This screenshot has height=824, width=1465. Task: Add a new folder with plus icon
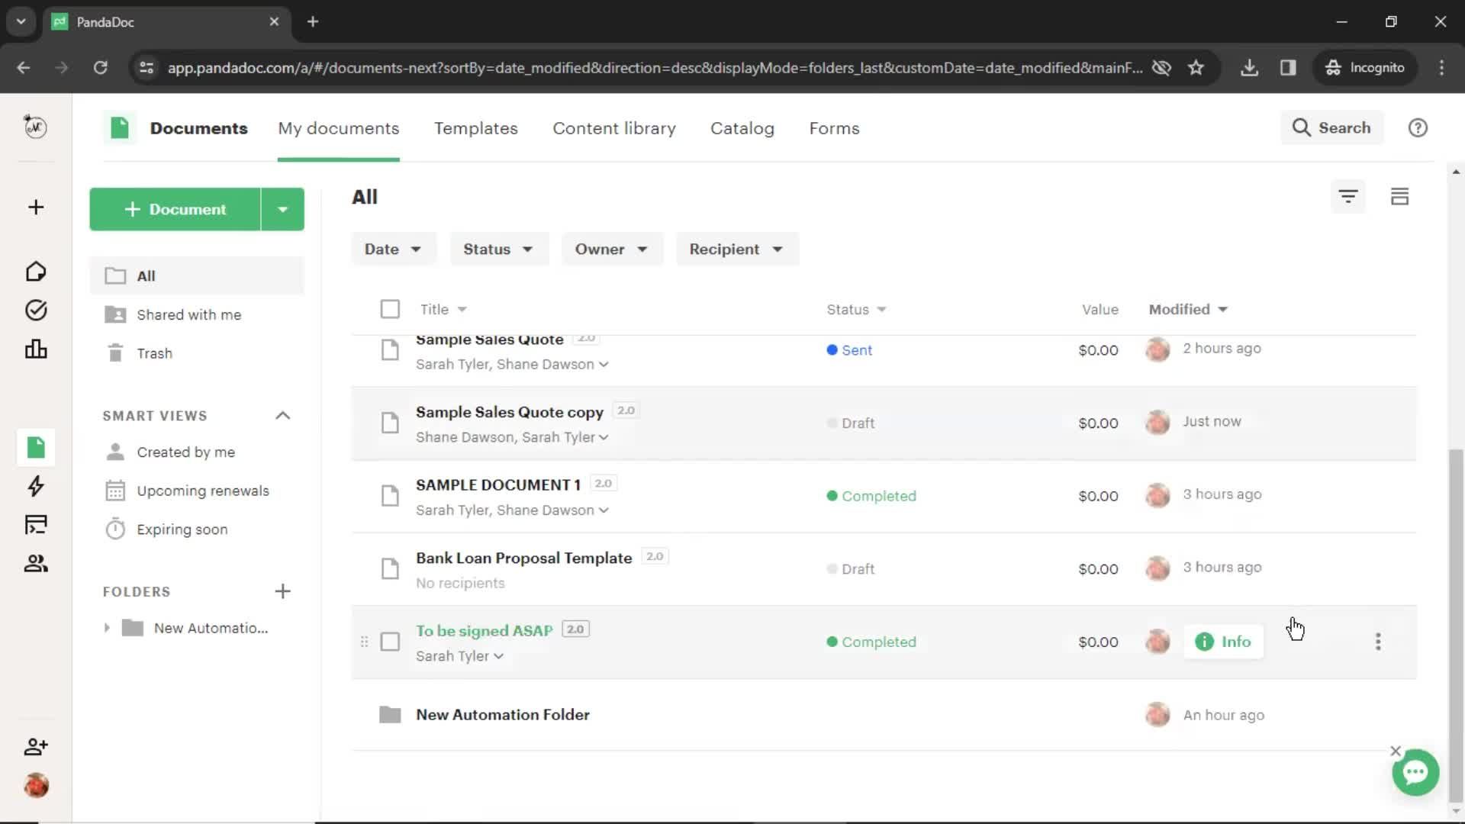(282, 591)
